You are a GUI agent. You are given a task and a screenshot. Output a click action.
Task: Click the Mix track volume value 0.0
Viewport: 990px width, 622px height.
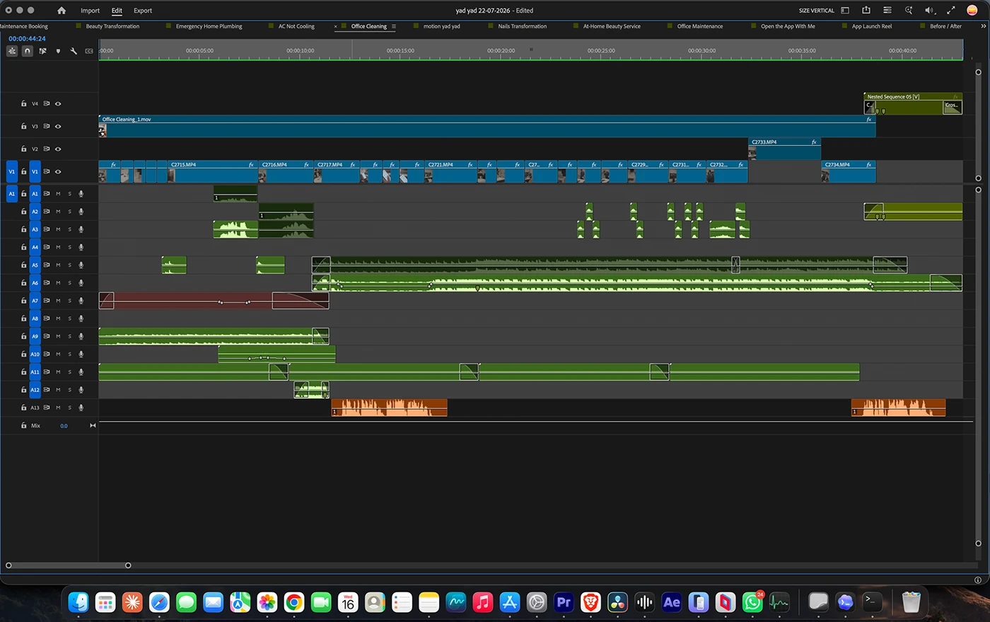click(64, 426)
